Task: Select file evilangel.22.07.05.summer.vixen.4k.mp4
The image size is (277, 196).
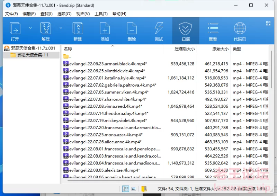Action: tap(109, 92)
